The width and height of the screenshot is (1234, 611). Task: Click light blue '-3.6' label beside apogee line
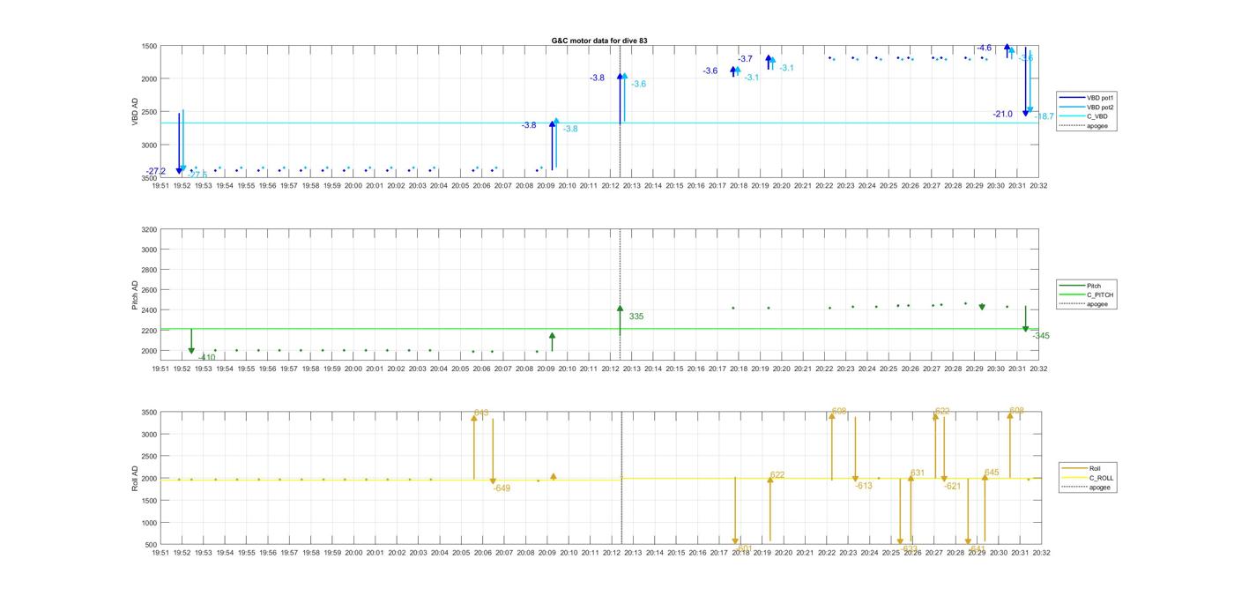[638, 84]
